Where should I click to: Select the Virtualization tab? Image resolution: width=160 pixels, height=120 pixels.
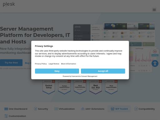click(x=65, y=109)
